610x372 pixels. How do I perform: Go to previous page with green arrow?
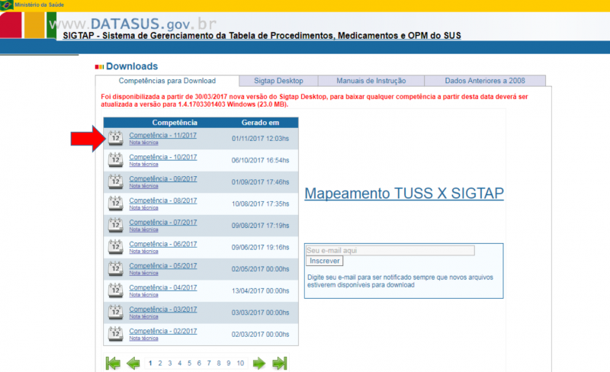(x=133, y=363)
